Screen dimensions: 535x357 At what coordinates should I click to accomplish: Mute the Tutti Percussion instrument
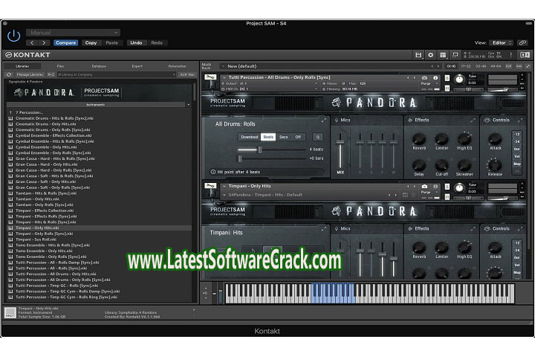[x=447, y=89]
